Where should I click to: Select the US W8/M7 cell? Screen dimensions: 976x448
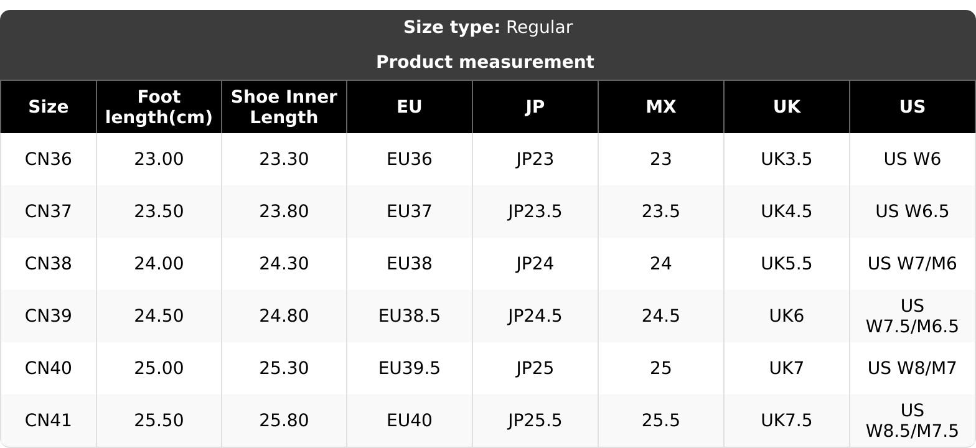tap(912, 368)
